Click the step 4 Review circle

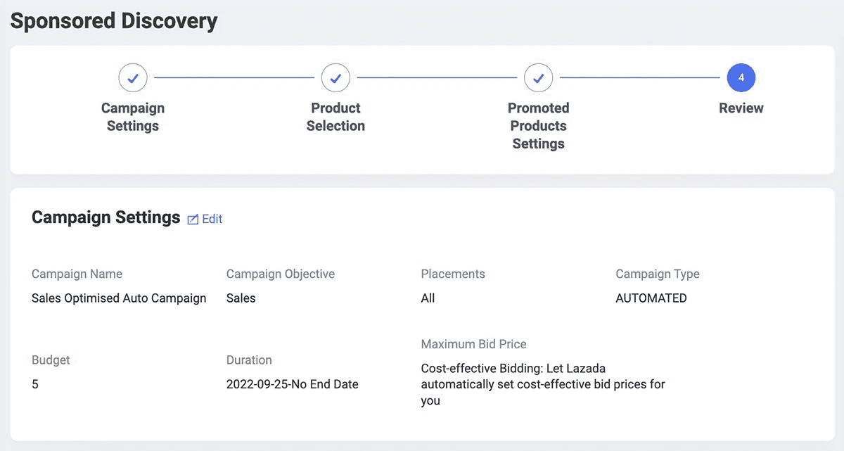click(x=741, y=78)
